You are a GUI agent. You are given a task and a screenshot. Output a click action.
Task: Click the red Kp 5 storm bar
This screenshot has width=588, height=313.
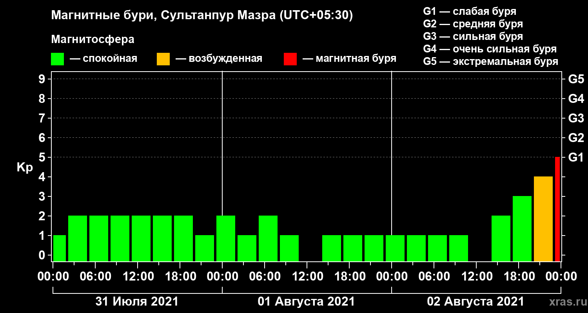click(x=557, y=209)
